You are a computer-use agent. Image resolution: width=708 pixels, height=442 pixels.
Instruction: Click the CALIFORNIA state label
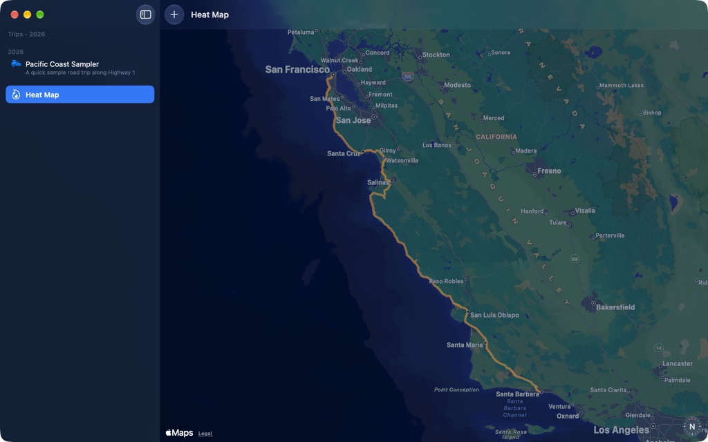[496, 137]
